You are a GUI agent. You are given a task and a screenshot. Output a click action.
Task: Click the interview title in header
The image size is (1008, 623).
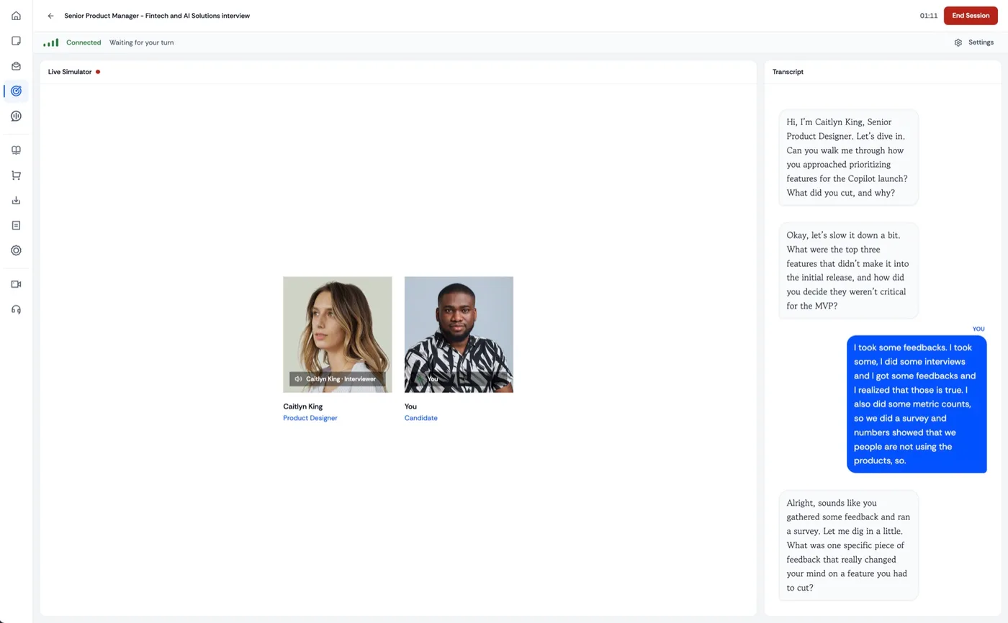(x=157, y=16)
